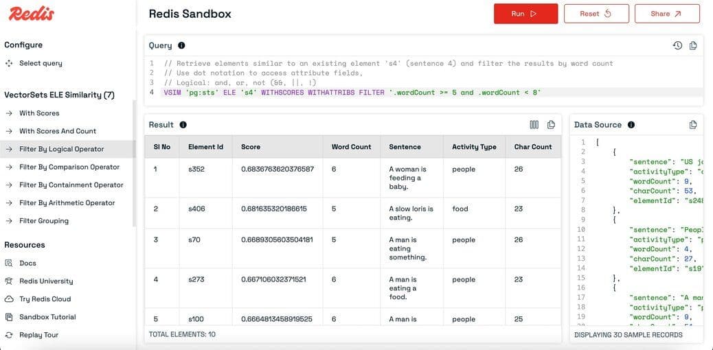The image size is (713, 350).
Task: Copy the query text icon
Action: point(693,45)
